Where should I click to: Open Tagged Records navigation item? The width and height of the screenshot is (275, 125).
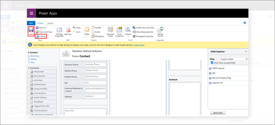[x=42, y=106]
